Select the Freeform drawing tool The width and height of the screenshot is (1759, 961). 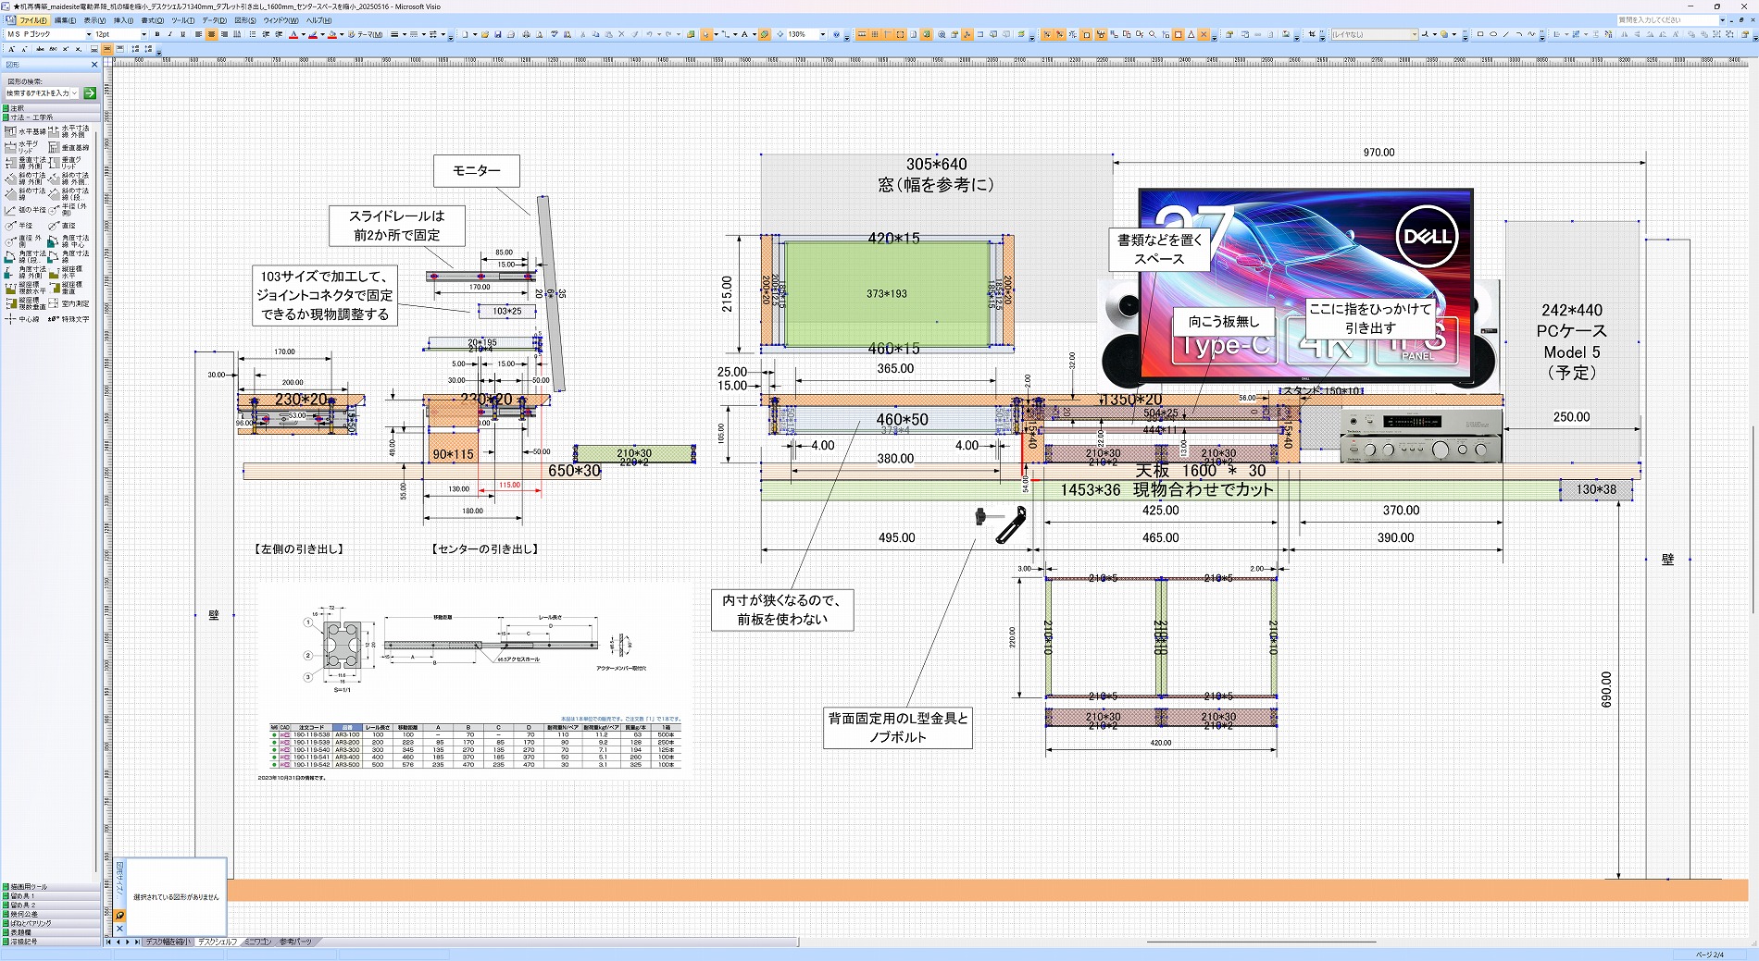click(1531, 34)
